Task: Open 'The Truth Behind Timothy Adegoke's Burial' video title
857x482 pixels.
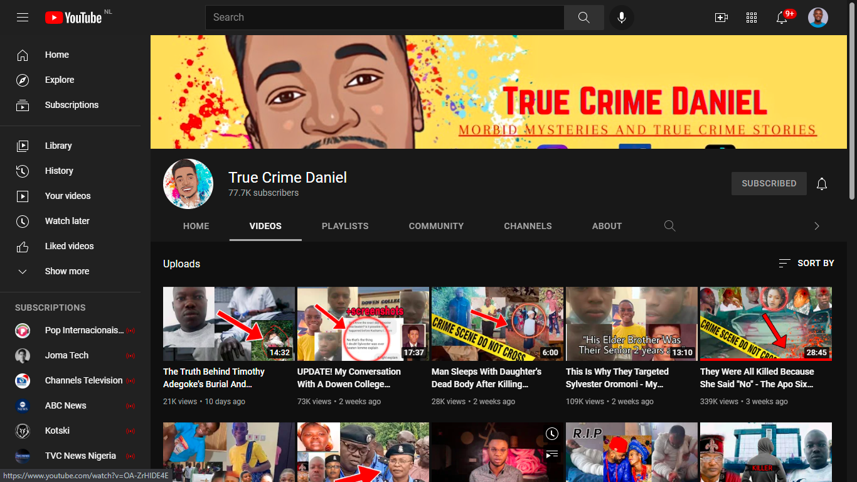Action: click(x=214, y=378)
